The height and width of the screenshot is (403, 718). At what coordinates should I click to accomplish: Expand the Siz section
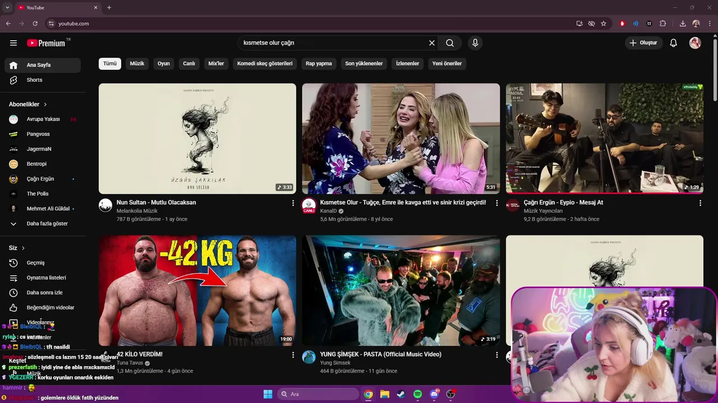(17, 248)
